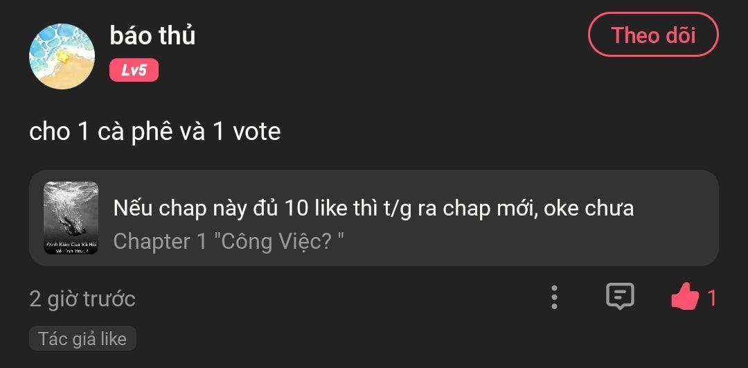The height and width of the screenshot is (368, 748).
Task: Follow báo thủ with Theo dõi button
Action: coord(653,35)
